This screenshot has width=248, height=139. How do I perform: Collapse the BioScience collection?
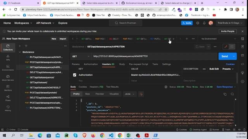[20, 52]
